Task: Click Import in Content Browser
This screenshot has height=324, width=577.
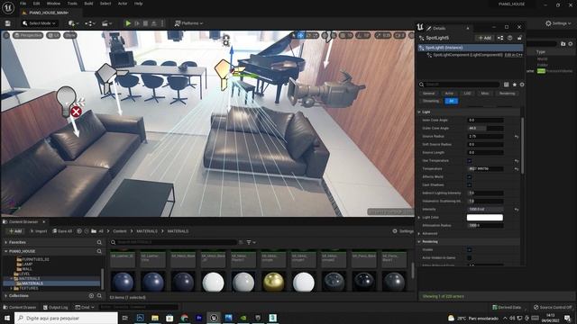Action: [x=39, y=231]
